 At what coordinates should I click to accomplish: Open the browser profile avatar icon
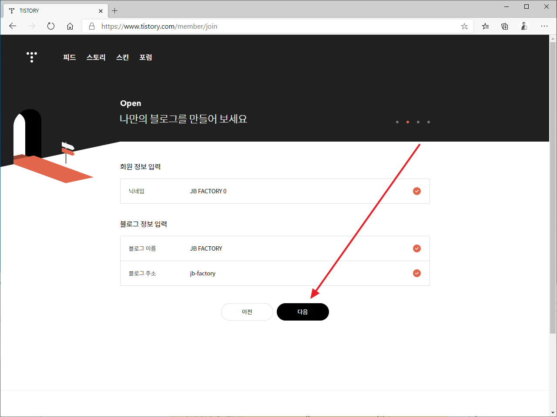click(x=524, y=26)
